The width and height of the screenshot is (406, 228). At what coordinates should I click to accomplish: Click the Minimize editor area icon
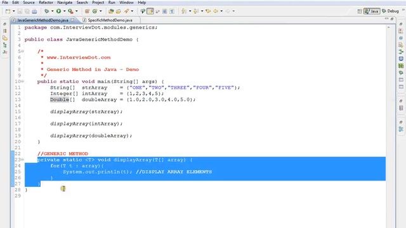pos(386,19)
